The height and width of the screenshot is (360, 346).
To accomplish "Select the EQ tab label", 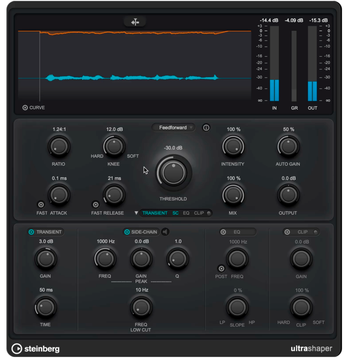I will coord(186,213).
